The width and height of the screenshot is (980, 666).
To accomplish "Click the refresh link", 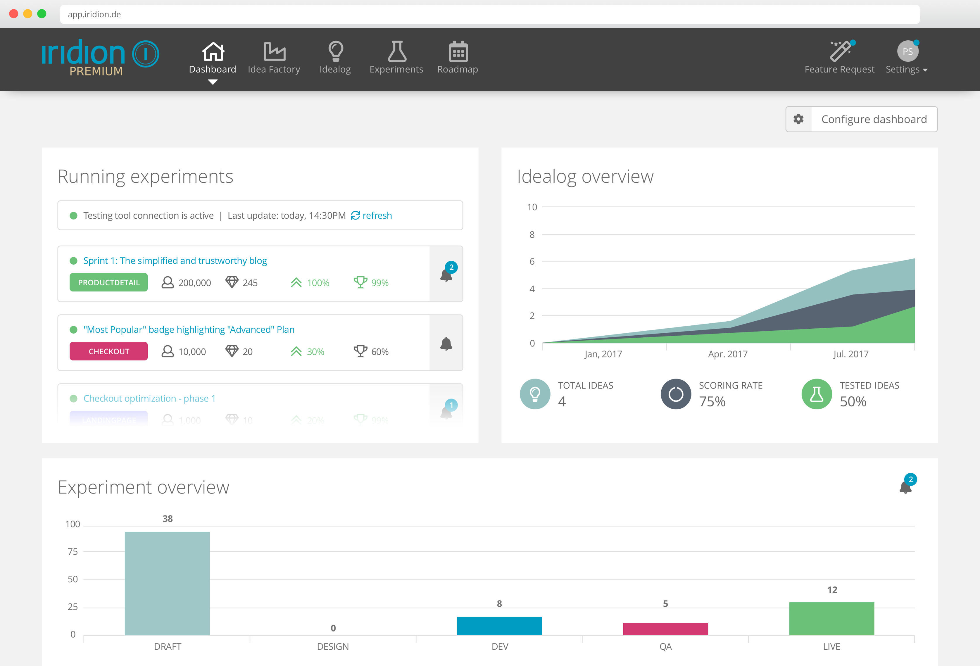I will 377,215.
